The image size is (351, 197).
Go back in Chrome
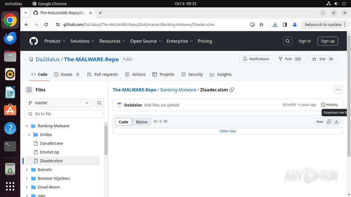(x=26, y=25)
